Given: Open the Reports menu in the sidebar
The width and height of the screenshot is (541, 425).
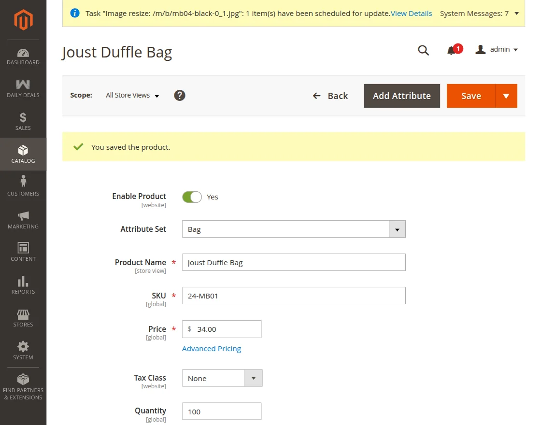Looking at the screenshot, I should point(23,285).
